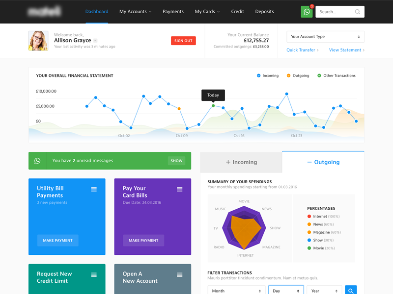Image resolution: width=393 pixels, height=294 pixels.
Task: Open the View Statement link
Action: pyautogui.click(x=346, y=50)
